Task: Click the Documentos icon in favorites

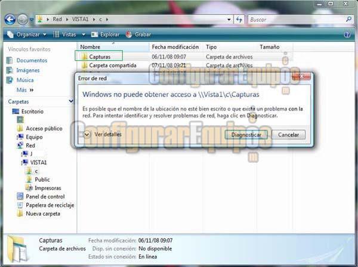Action: 10,60
